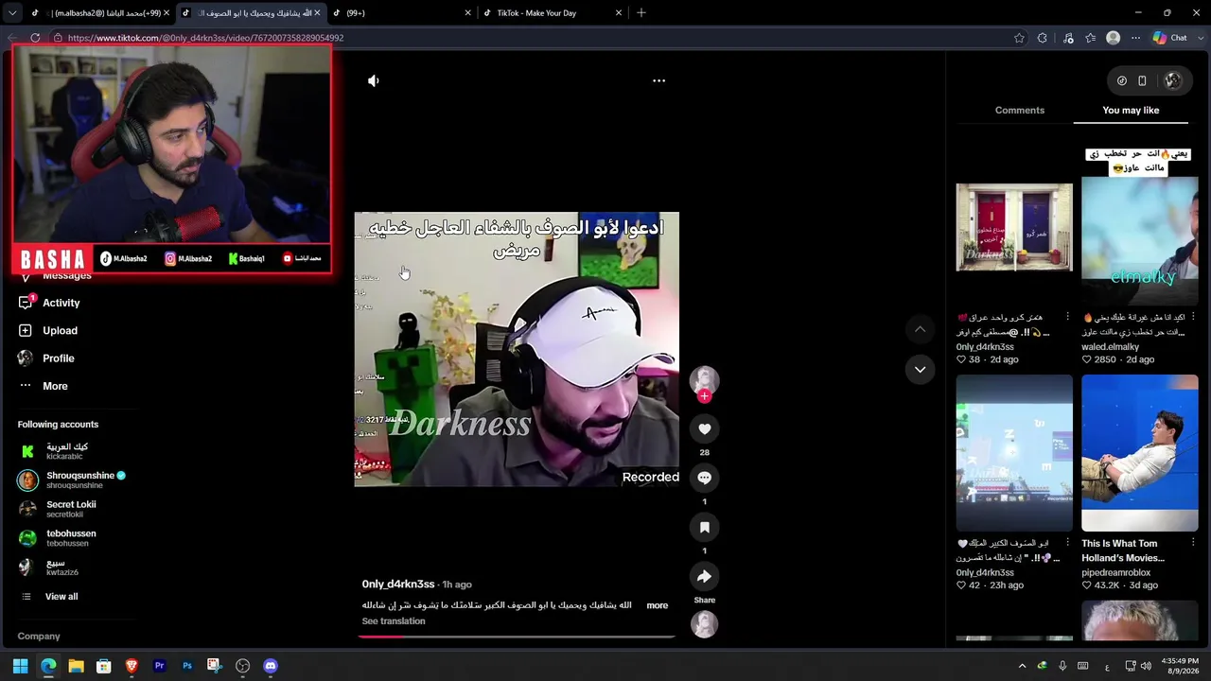Screen dimensions: 1211x681
Task: Go to next video with down chevron
Action: coord(920,370)
